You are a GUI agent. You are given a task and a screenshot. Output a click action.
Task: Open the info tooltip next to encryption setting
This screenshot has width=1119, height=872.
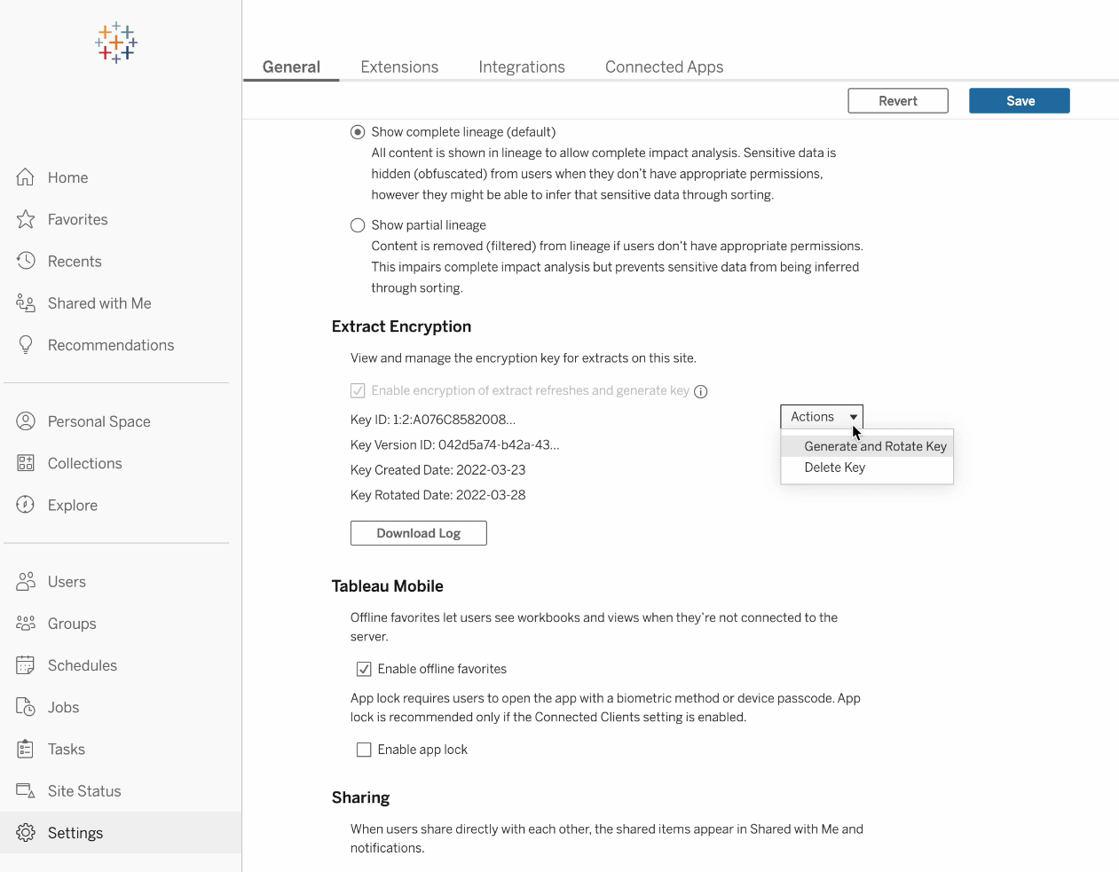[x=700, y=391]
